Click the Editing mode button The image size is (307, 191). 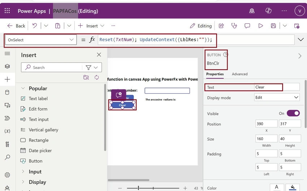[x=201, y=26]
